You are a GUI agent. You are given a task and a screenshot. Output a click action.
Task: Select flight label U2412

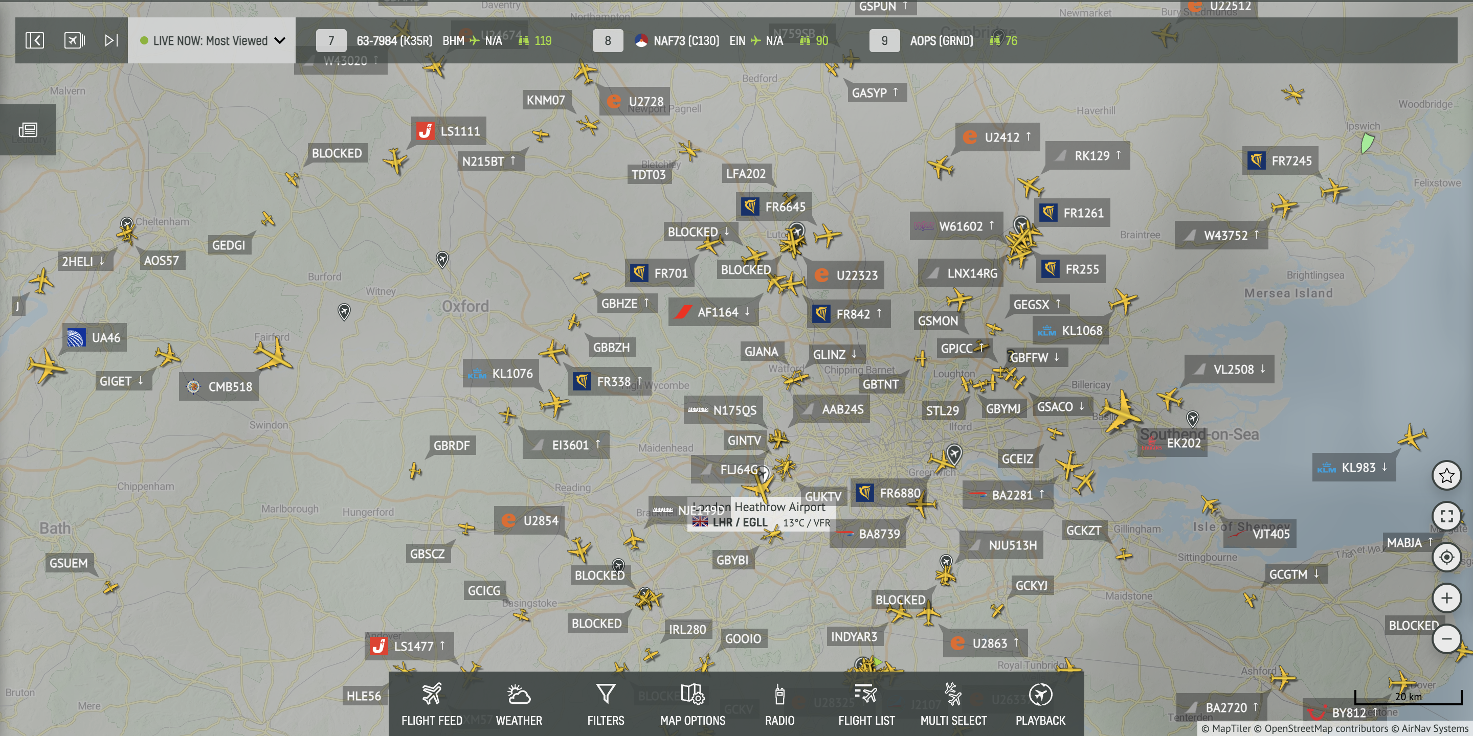(x=997, y=137)
